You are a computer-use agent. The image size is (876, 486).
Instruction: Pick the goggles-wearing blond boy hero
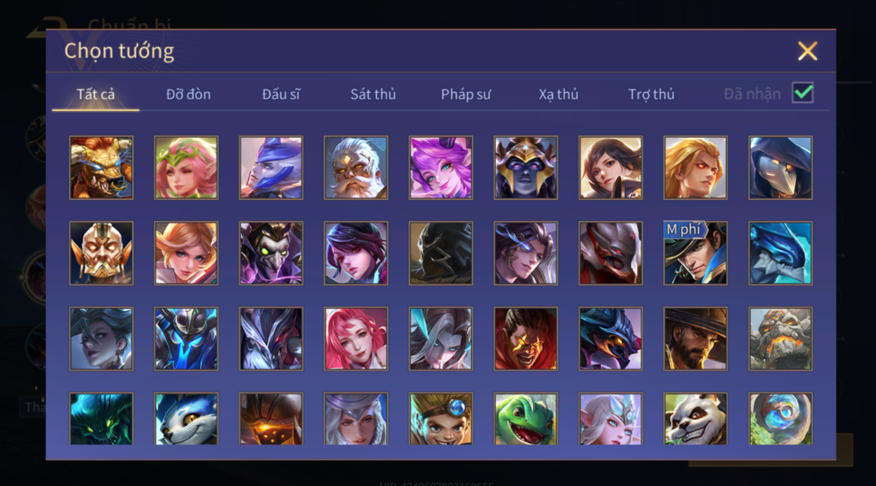[x=441, y=418]
